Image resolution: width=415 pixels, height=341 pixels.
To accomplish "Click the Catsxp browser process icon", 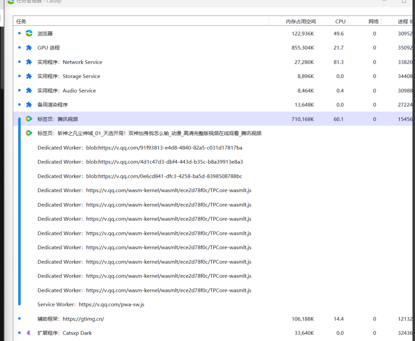I will (29, 34).
